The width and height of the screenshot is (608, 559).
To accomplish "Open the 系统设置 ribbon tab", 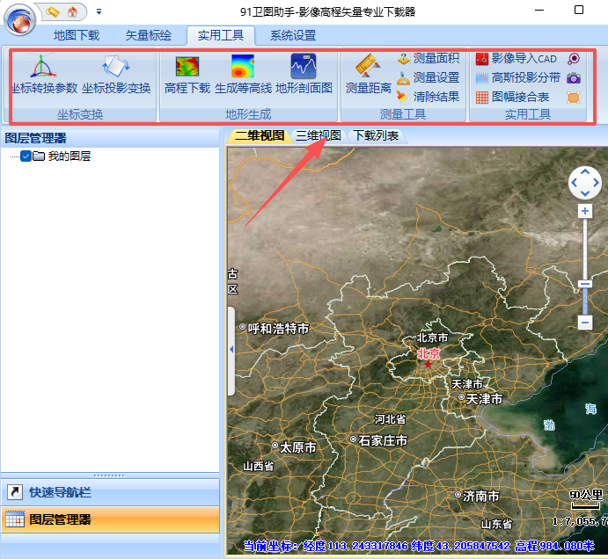I will coord(293,35).
